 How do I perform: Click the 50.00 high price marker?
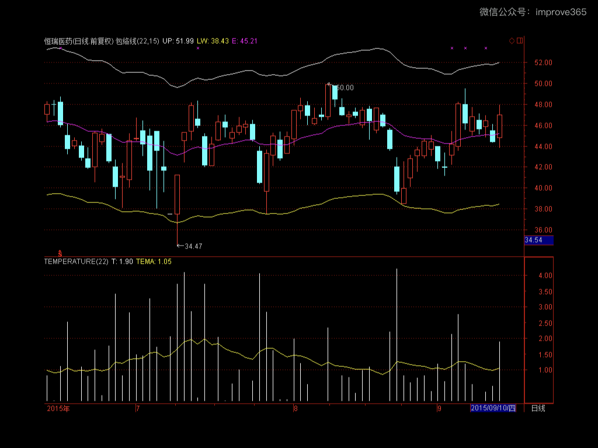(343, 87)
